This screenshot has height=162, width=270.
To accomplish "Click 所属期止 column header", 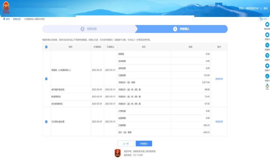I will click(110, 47).
